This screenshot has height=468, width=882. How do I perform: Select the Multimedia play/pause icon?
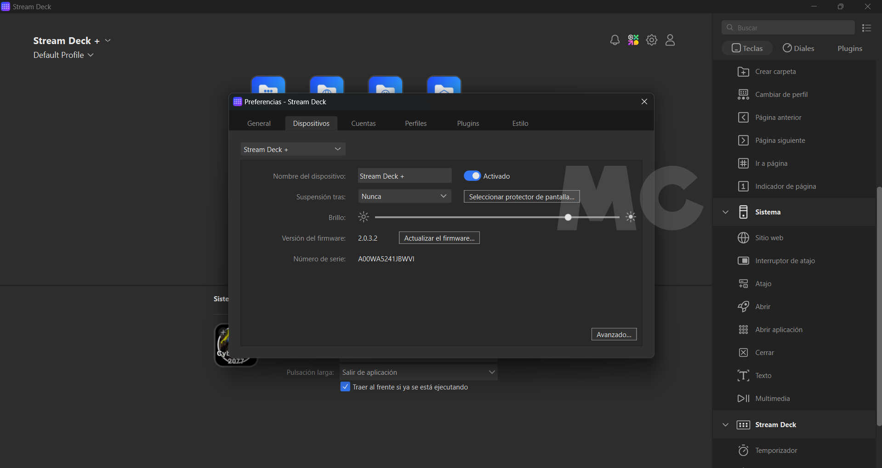(743, 399)
